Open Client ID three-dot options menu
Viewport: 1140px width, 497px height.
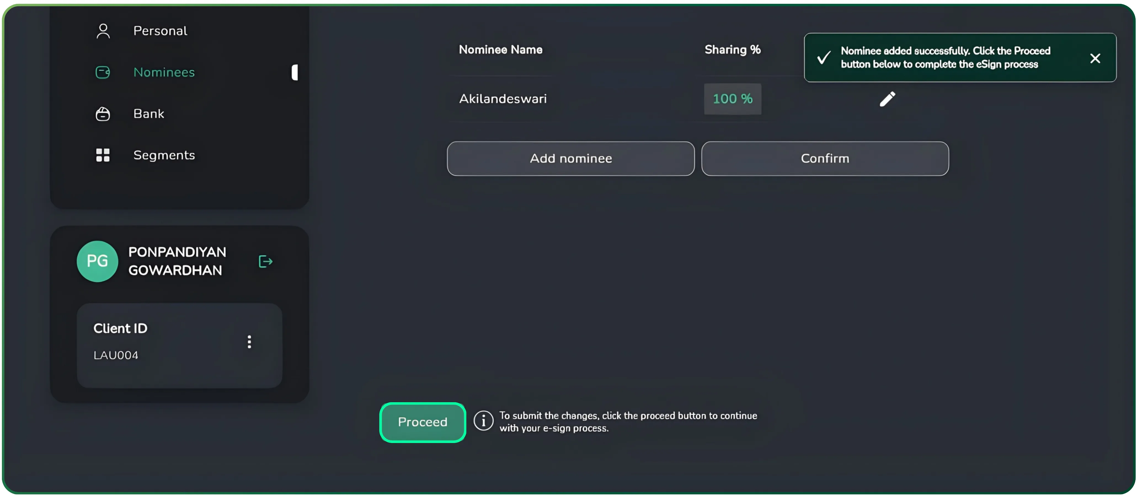pyautogui.click(x=249, y=341)
